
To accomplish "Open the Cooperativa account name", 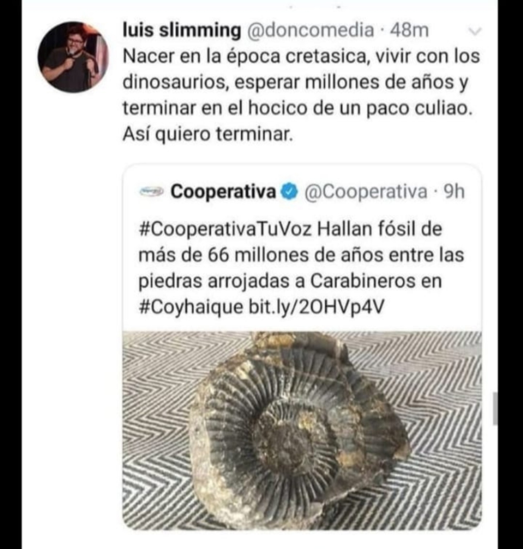I will 224,192.
